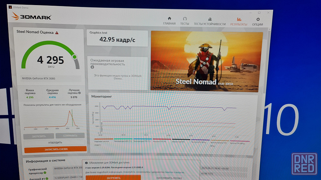The image size is (321, 180).
Task: Close the 3DMark Demo window
Action: pyautogui.click(x=268, y=13)
